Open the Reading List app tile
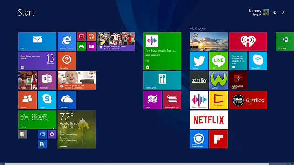Screen dimensions: 294x165 click(x=172, y=100)
